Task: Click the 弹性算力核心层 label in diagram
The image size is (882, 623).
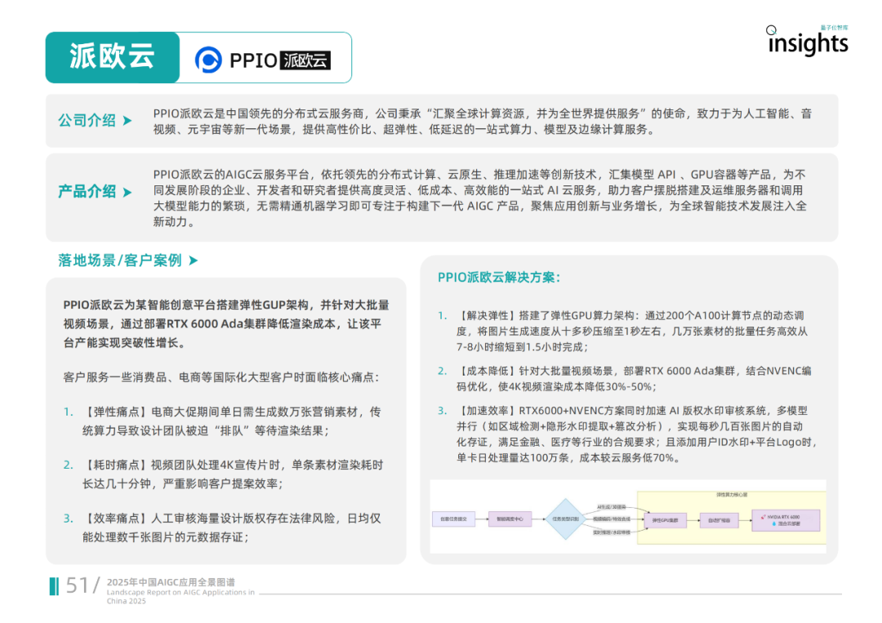Action: pyautogui.click(x=732, y=495)
